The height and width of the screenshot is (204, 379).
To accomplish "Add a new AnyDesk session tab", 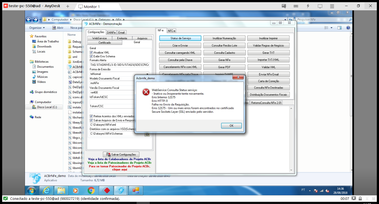I will (x=68, y=6).
